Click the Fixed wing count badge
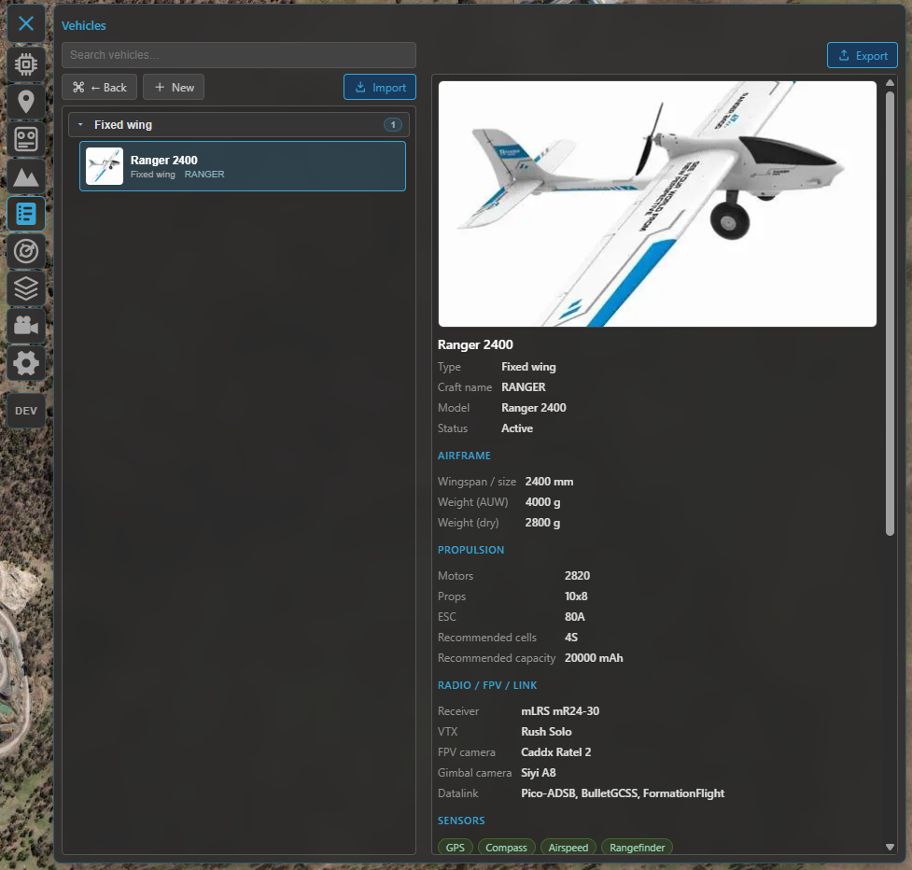912x870 pixels. pos(393,124)
